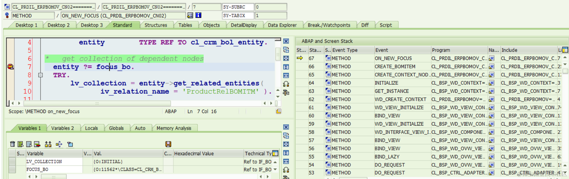Image resolution: width=569 pixels, height=179 pixels.
Task: Click the SY-TABIX value field
Action: [x=271, y=15]
